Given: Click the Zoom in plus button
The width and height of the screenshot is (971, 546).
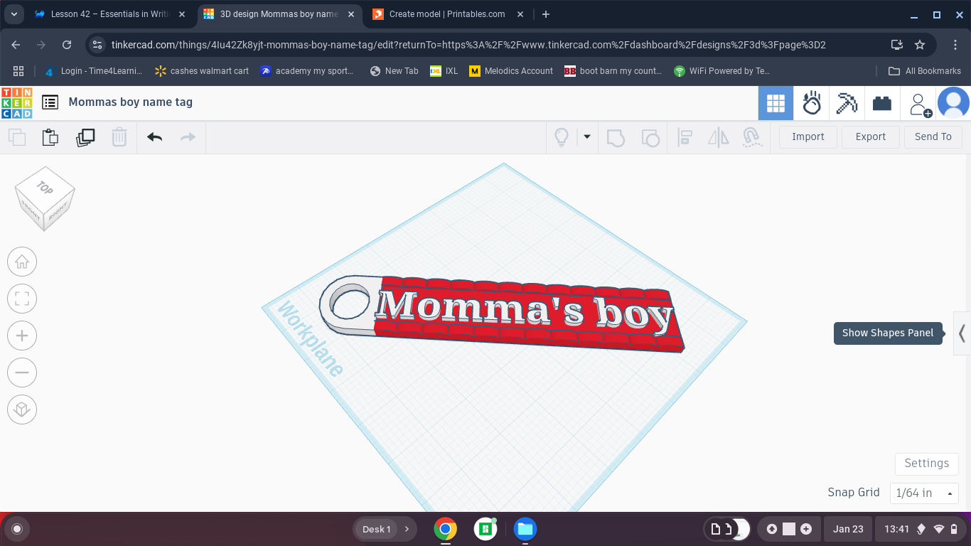Looking at the screenshot, I should (x=22, y=336).
